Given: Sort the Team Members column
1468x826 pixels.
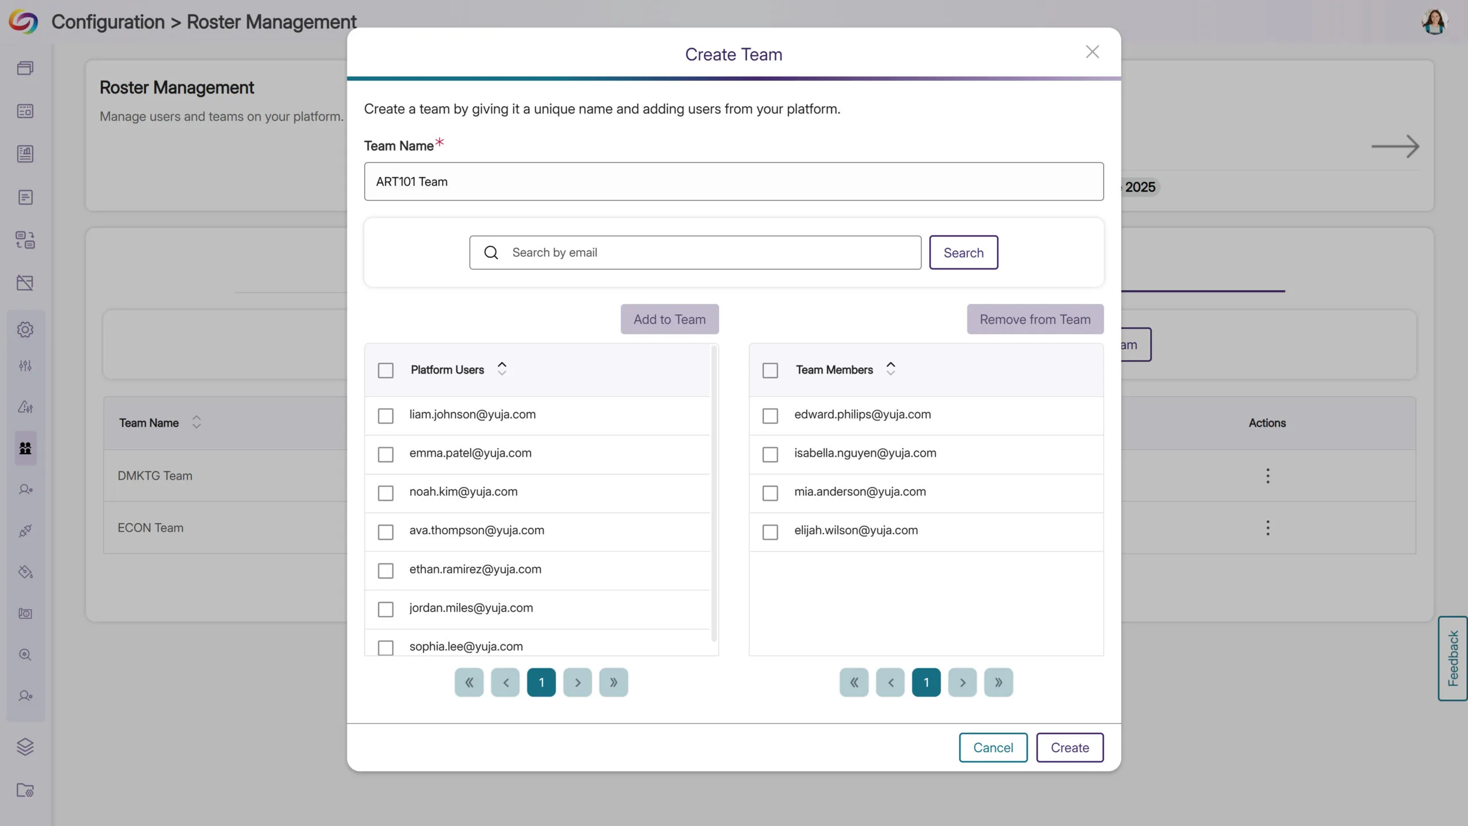Looking at the screenshot, I should coord(891,369).
